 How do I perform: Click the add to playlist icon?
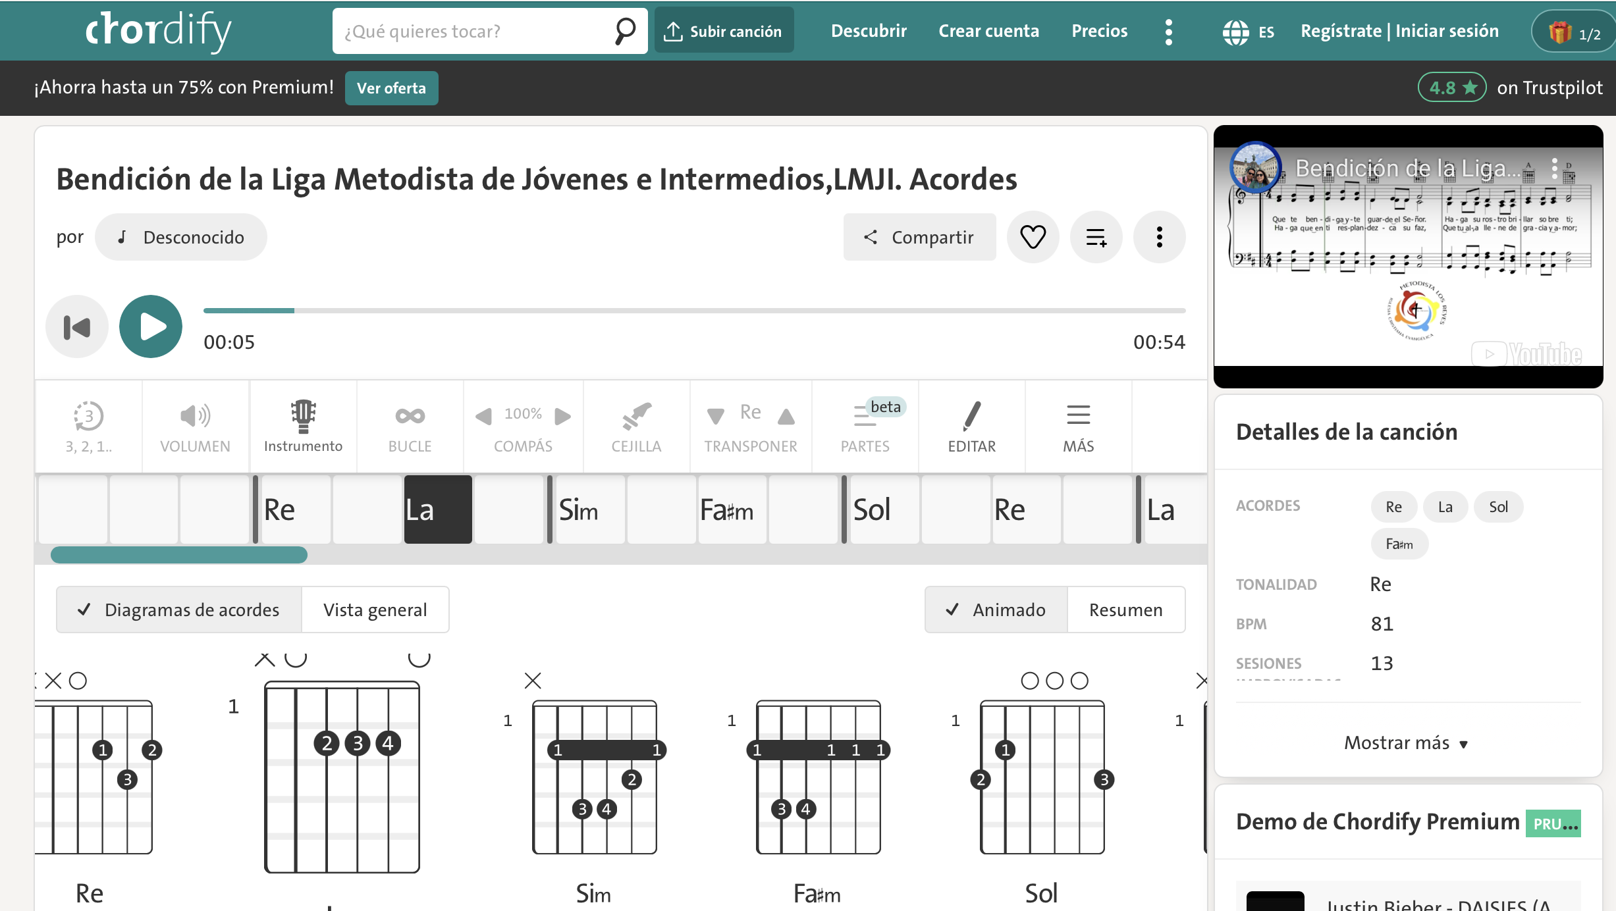coord(1096,237)
